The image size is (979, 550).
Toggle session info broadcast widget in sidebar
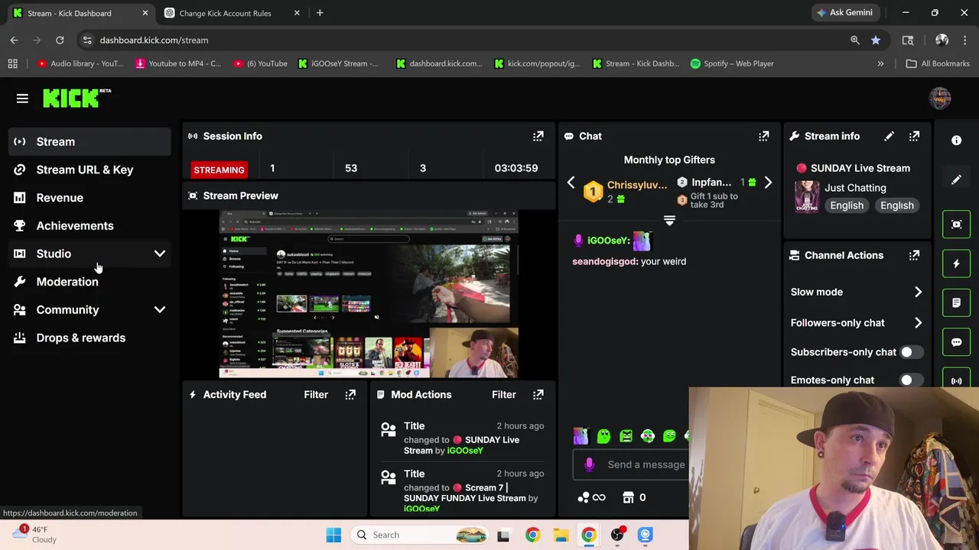click(x=956, y=380)
